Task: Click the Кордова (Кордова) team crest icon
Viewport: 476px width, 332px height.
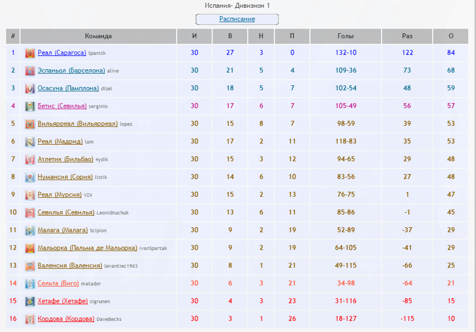Action: [30, 319]
